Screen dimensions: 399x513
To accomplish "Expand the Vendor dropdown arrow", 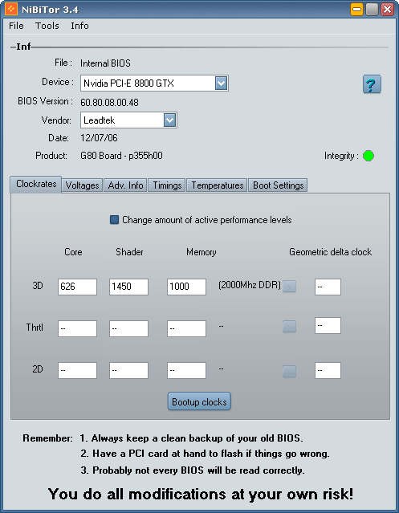I will coord(169,120).
